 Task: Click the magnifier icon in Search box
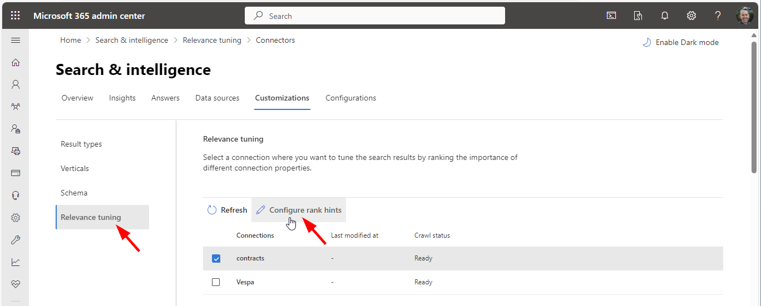point(258,16)
